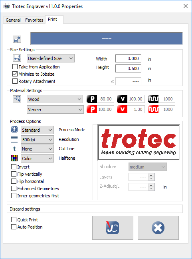Viewport: 192px width, 259px height.
Task: Increase Layers with up arrow
Action: tap(151, 175)
